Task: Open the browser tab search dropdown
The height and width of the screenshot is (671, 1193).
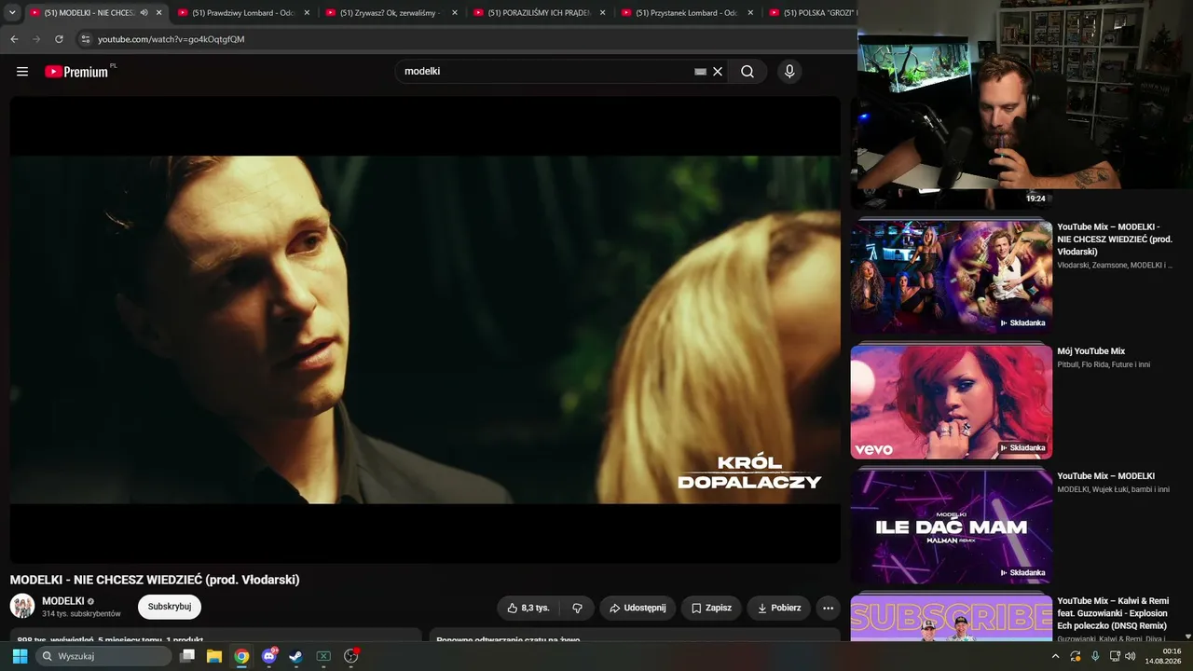Action: (12, 13)
